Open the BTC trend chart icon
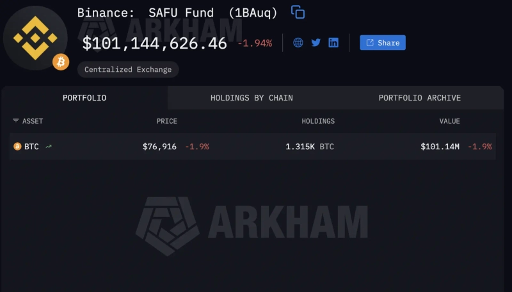This screenshot has width=512, height=292. point(49,147)
